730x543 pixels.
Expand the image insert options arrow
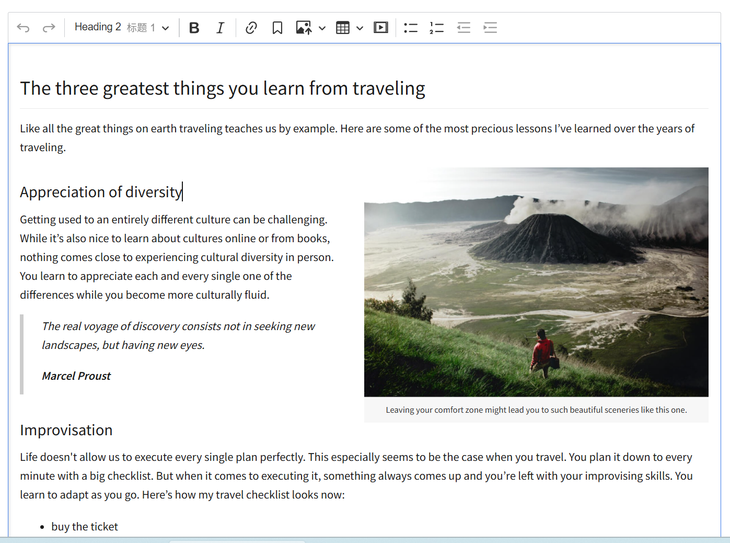click(x=322, y=28)
